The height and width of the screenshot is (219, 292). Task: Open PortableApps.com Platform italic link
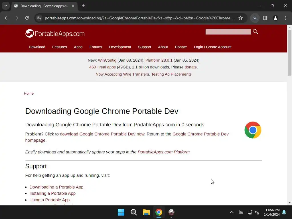[x=163, y=152]
